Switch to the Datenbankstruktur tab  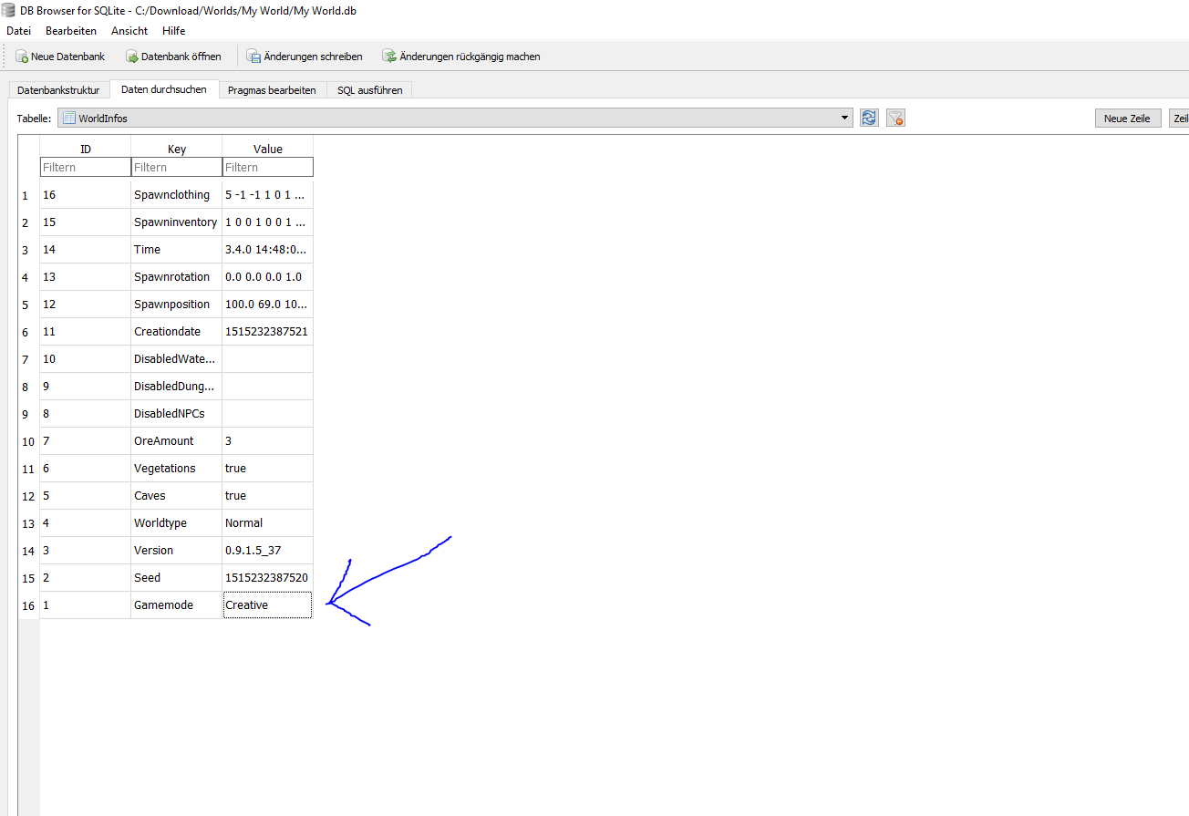[58, 90]
